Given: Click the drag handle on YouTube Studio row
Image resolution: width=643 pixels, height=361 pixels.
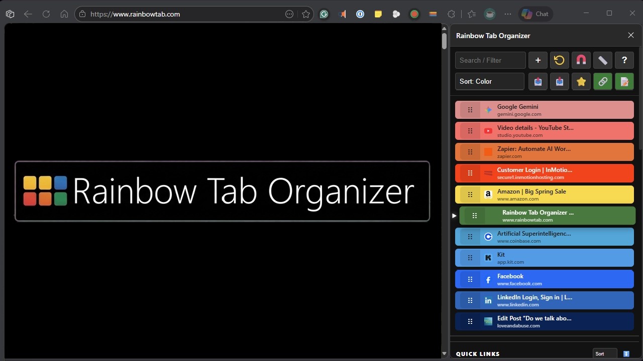Looking at the screenshot, I should point(470,131).
